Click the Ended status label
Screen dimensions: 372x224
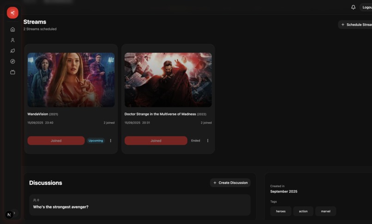(196, 141)
